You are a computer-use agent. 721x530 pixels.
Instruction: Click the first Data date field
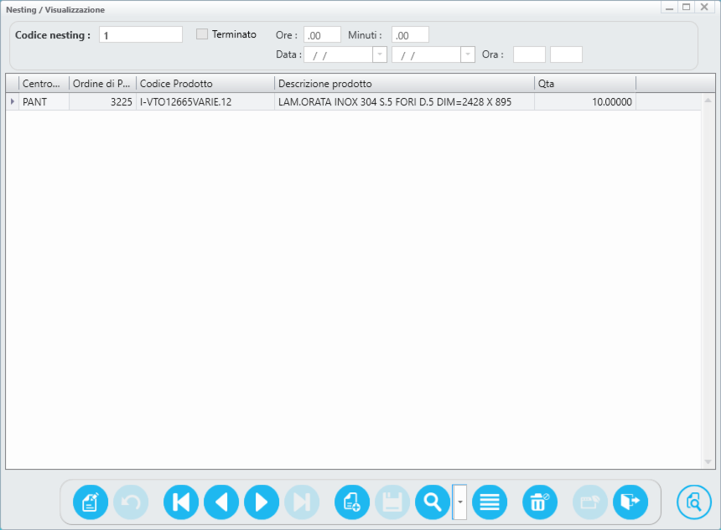[x=339, y=54]
